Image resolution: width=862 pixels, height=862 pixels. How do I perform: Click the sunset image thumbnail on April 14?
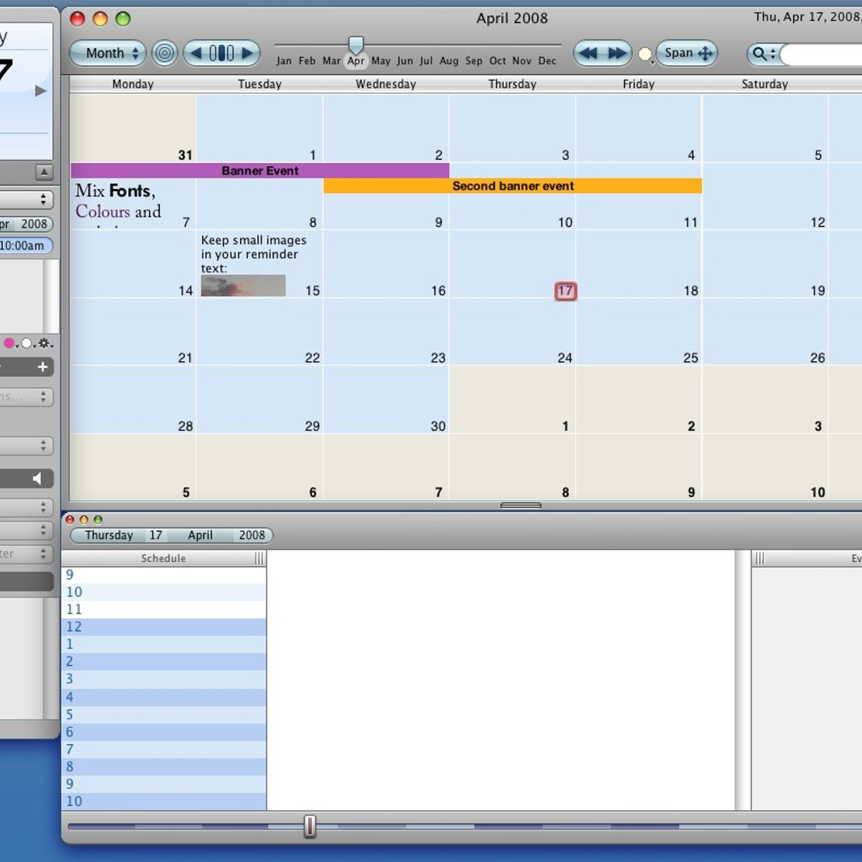tap(242, 285)
